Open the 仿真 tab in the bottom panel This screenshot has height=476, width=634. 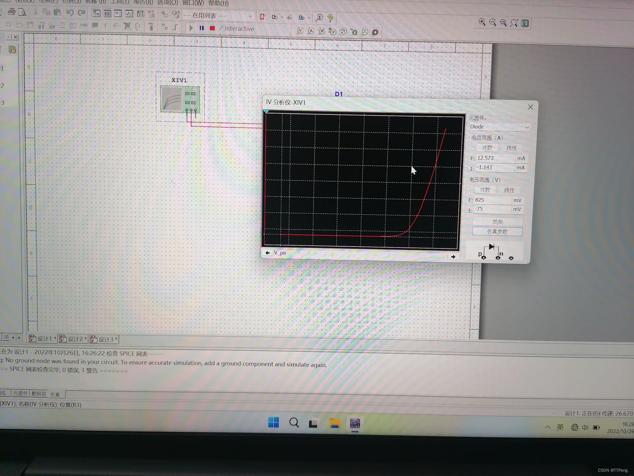click(x=55, y=394)
